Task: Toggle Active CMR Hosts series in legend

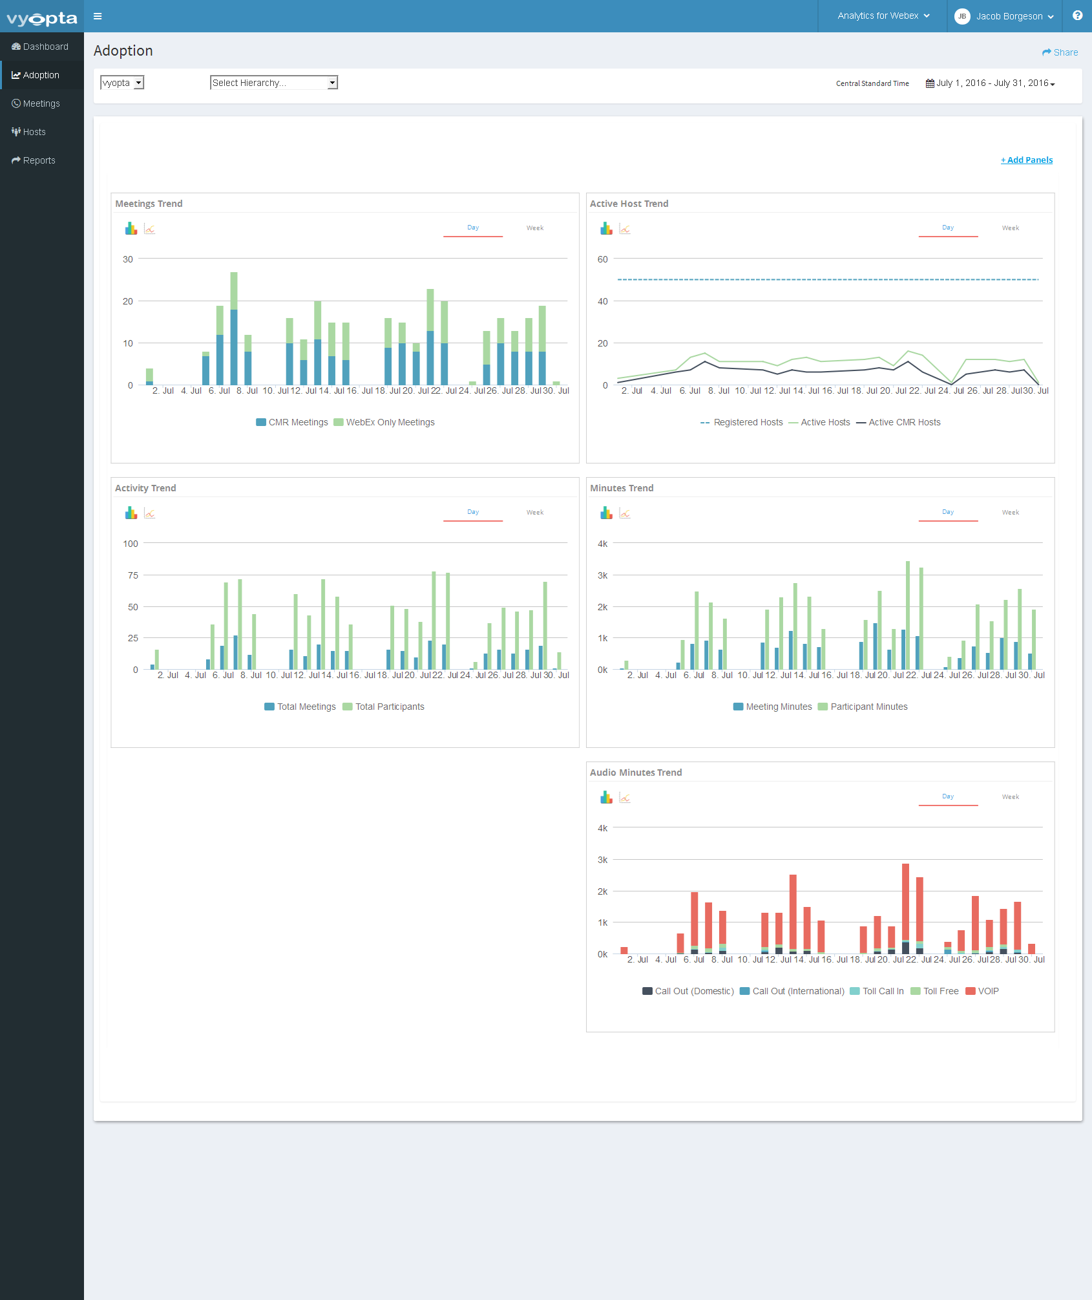Action: 898,422
